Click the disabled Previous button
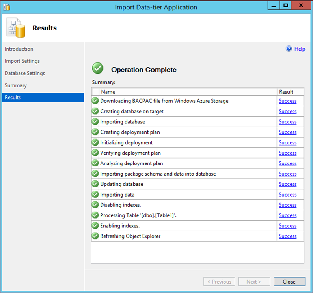This screenshot has height=293, width=313. click(x=220, y=282)
